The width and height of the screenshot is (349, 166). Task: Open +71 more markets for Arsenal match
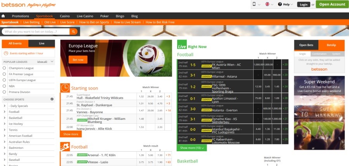(168, 155)
